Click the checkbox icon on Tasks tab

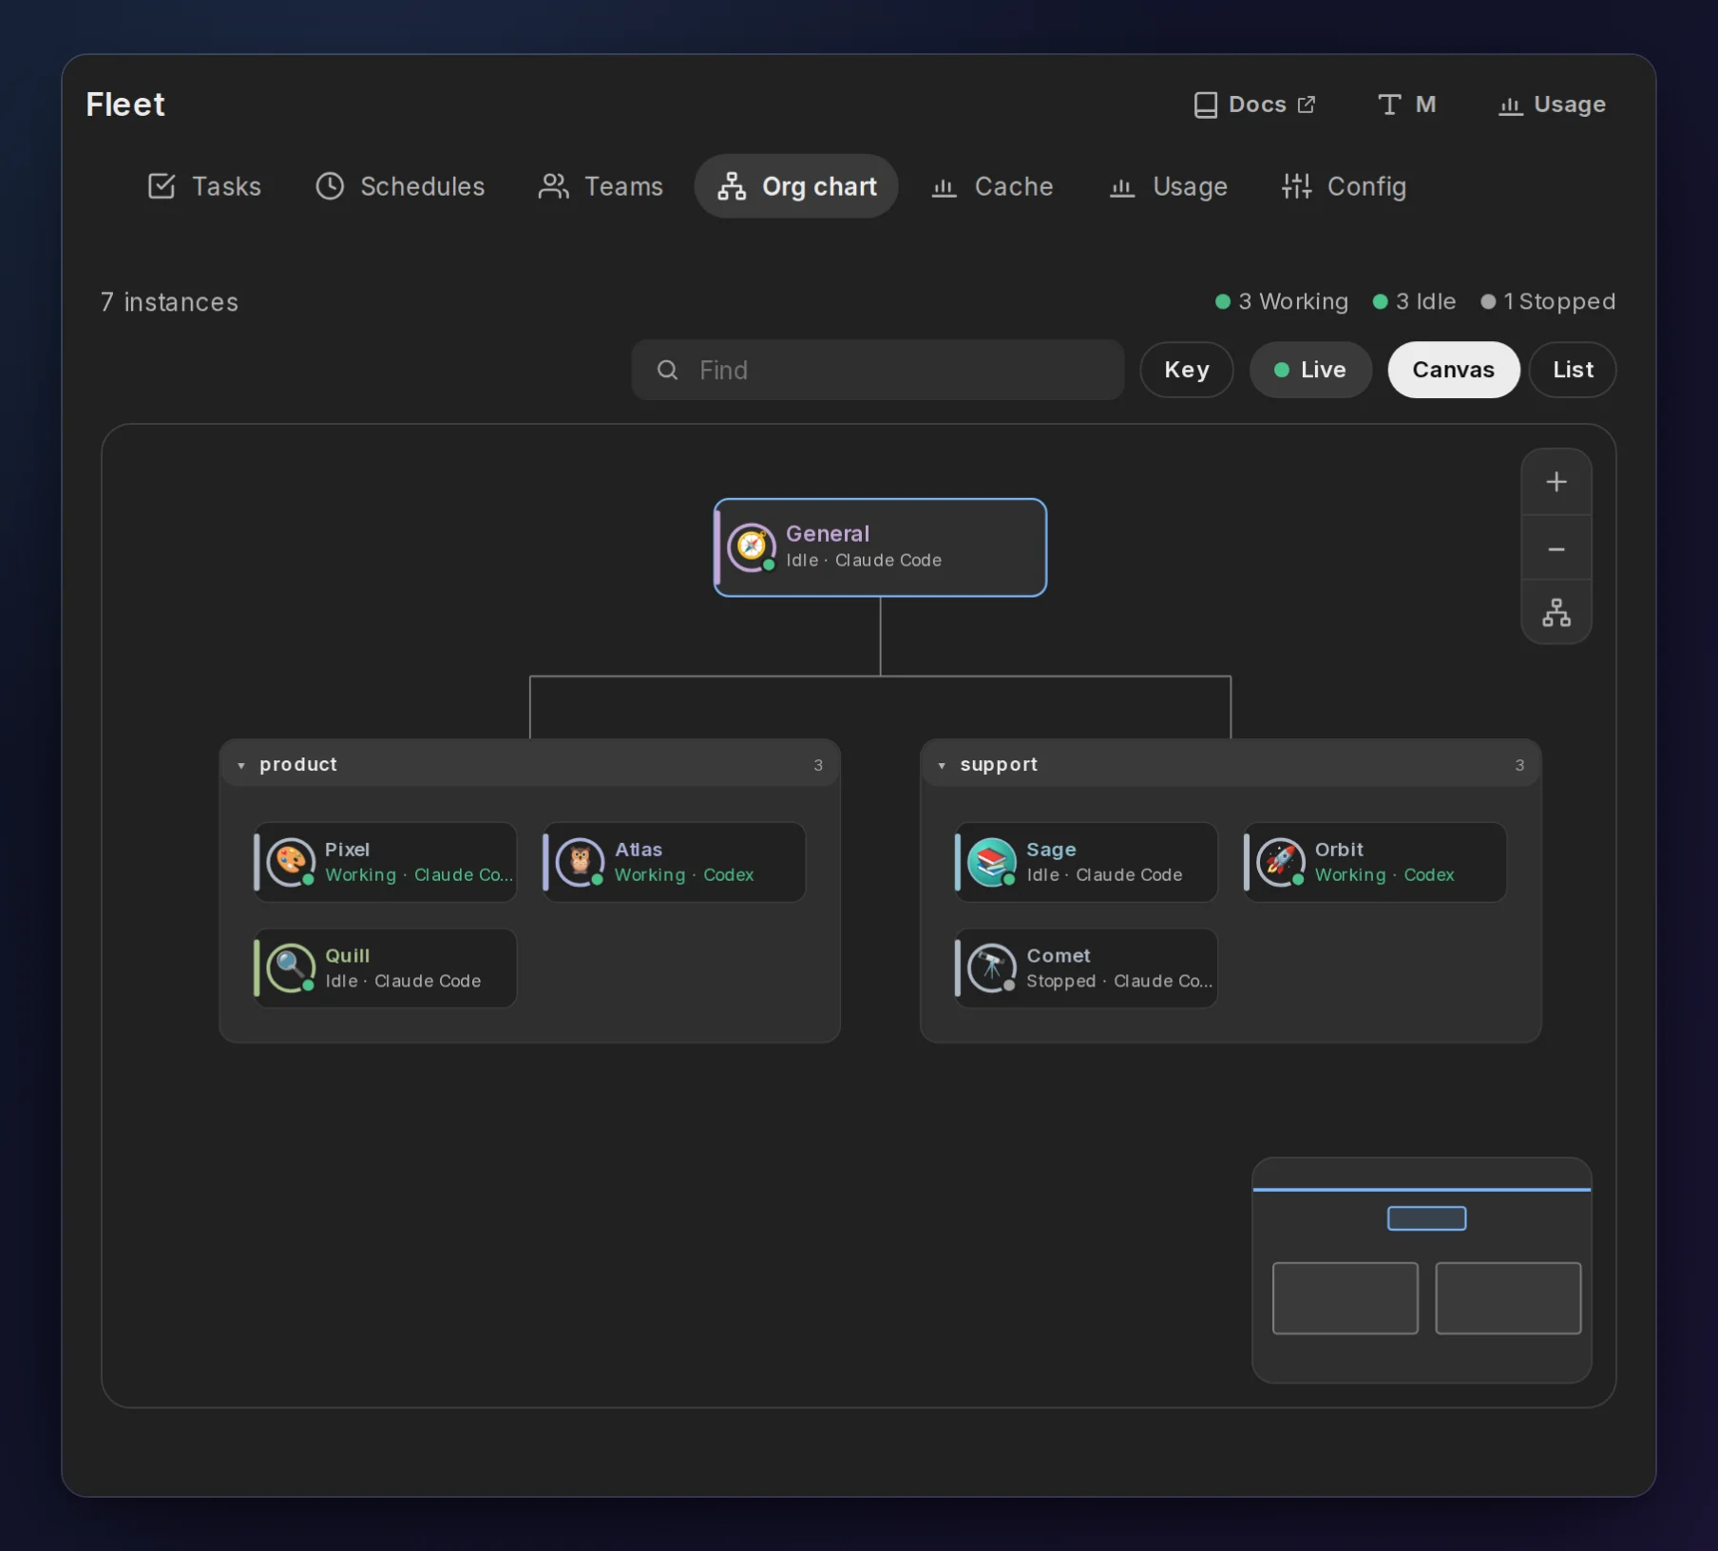162,186
